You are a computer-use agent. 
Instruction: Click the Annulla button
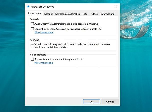coord(110,102)
